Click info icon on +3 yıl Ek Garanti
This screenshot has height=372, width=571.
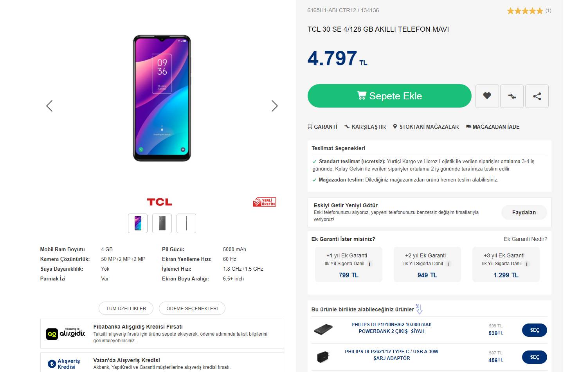coord(527,264)
